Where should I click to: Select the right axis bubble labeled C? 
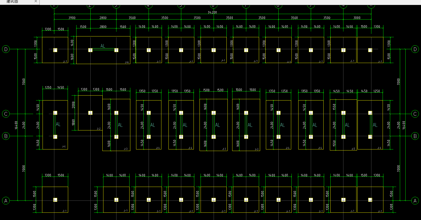point(415,114)
